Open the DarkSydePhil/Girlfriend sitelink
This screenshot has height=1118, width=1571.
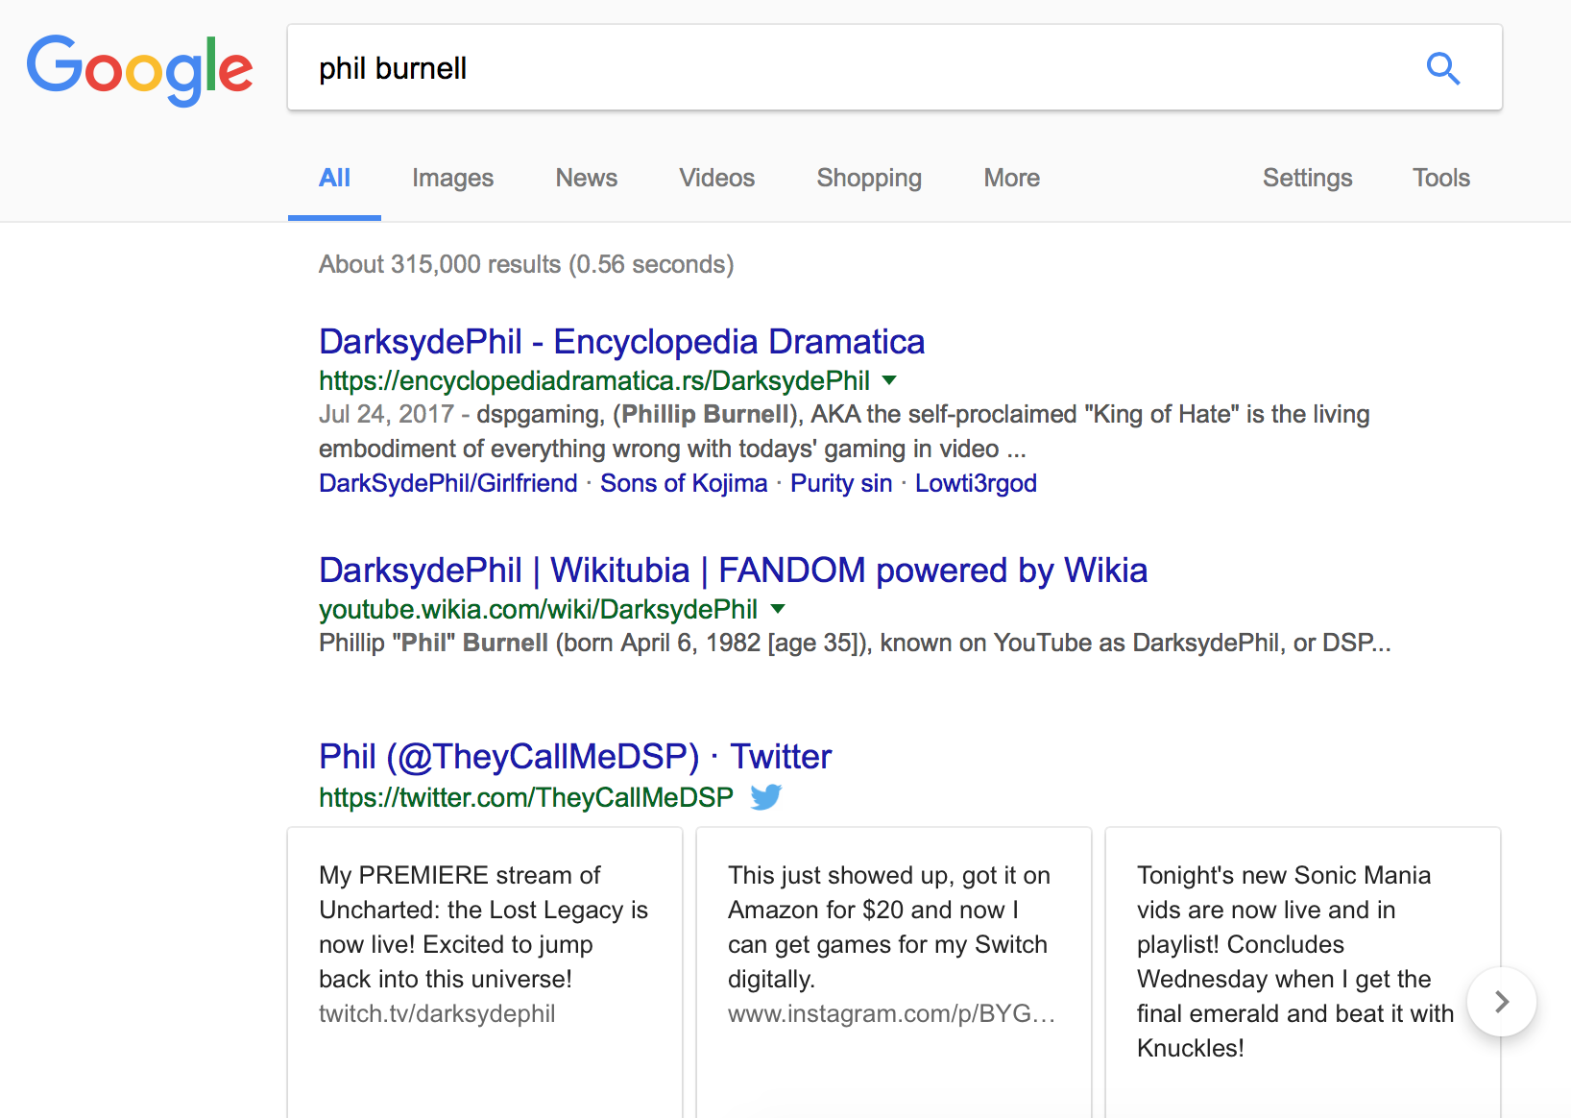447,483
